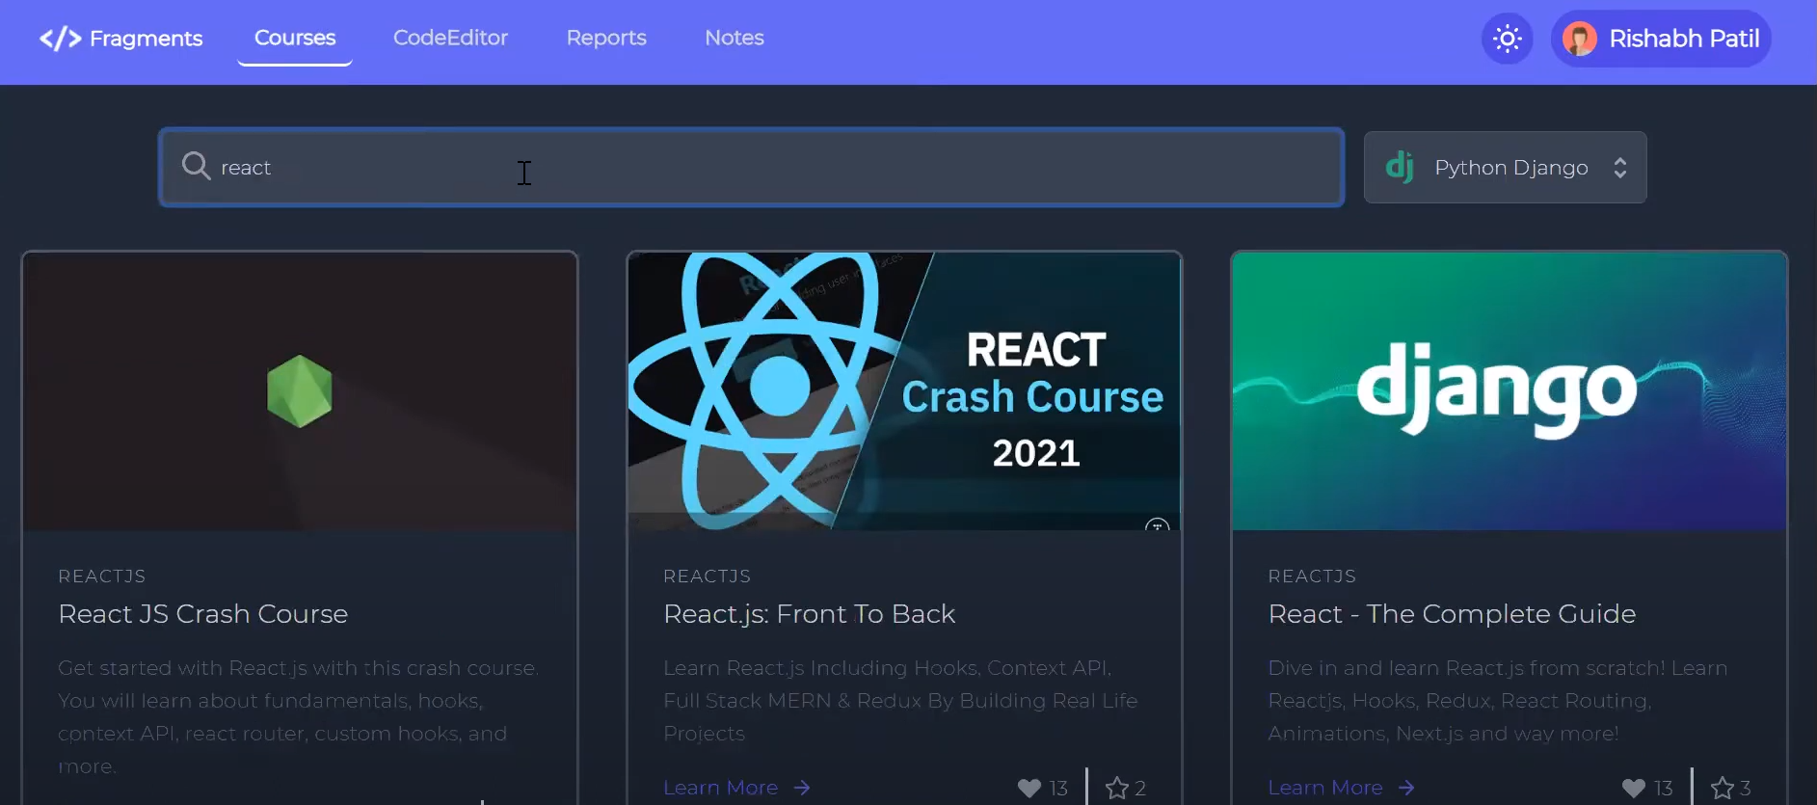Expand dropdown using the up-down chevron arrows
The height and width of the screenshot is (805, 1817).
click(x=1620, y=167)
